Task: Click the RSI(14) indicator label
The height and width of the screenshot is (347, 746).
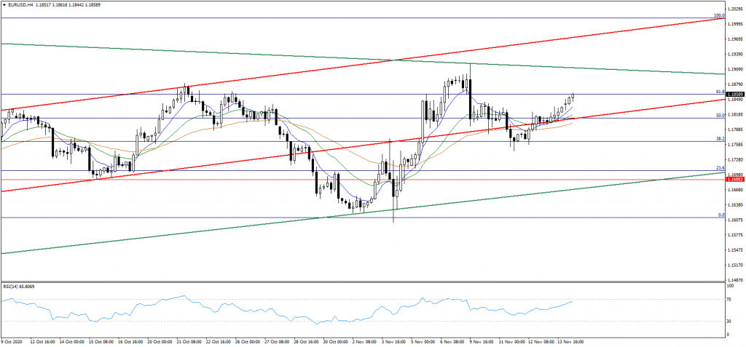Action: [18, 286]
